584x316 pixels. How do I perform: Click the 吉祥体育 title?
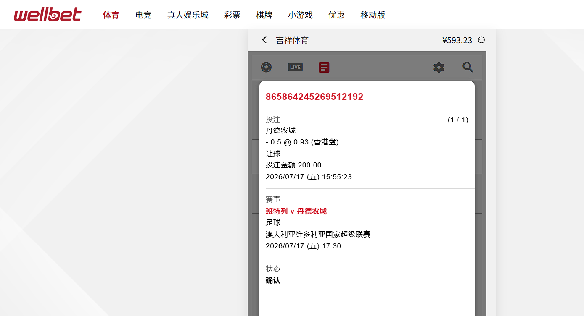click(292, 40)
